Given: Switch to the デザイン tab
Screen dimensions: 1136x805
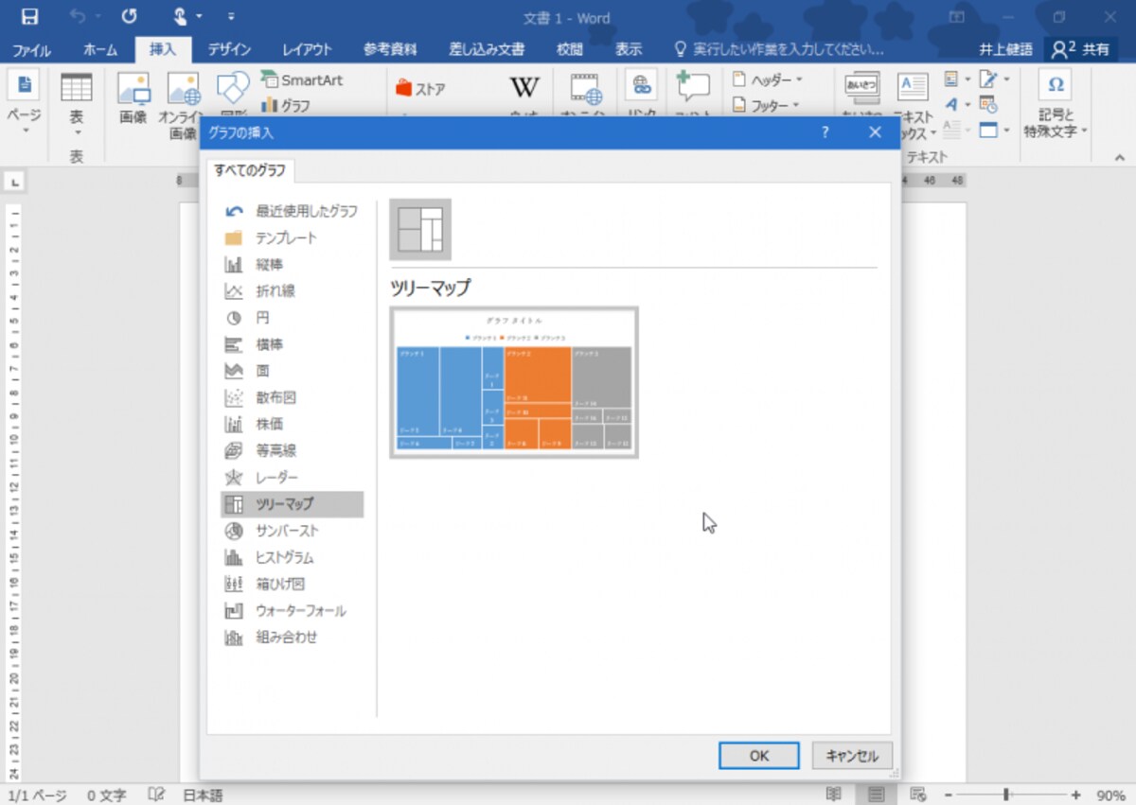Looking at the screenshot, I should pos(229,49).
